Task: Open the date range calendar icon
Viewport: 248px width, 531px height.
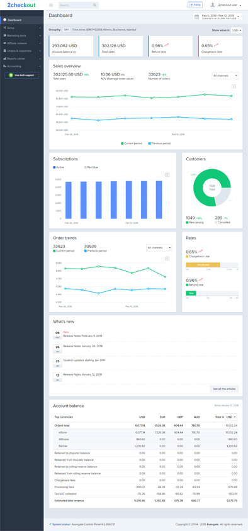Action: pos(196,16)
